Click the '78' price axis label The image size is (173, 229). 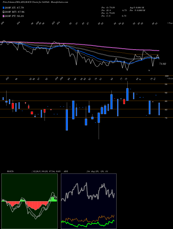coord(166,118)
